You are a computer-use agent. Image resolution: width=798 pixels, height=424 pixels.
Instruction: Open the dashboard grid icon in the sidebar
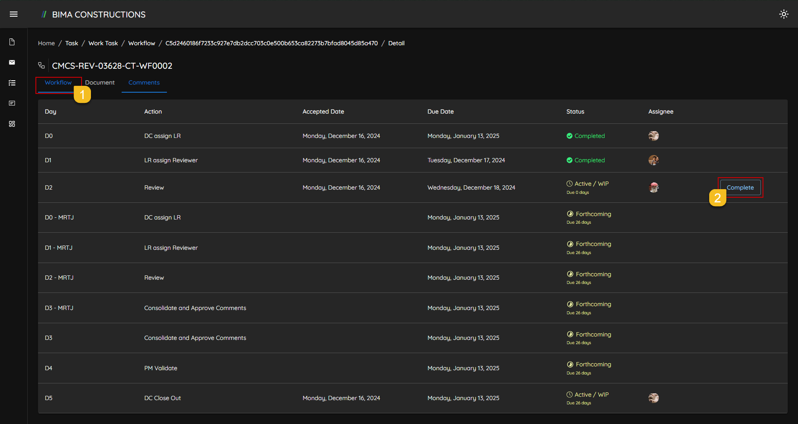(12, 124)
